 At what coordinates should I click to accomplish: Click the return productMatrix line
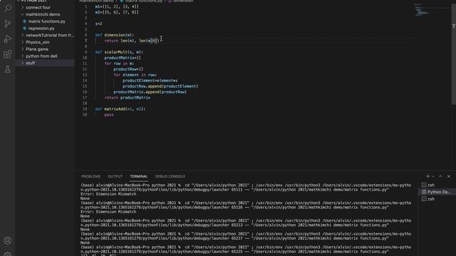click(128, 98)
